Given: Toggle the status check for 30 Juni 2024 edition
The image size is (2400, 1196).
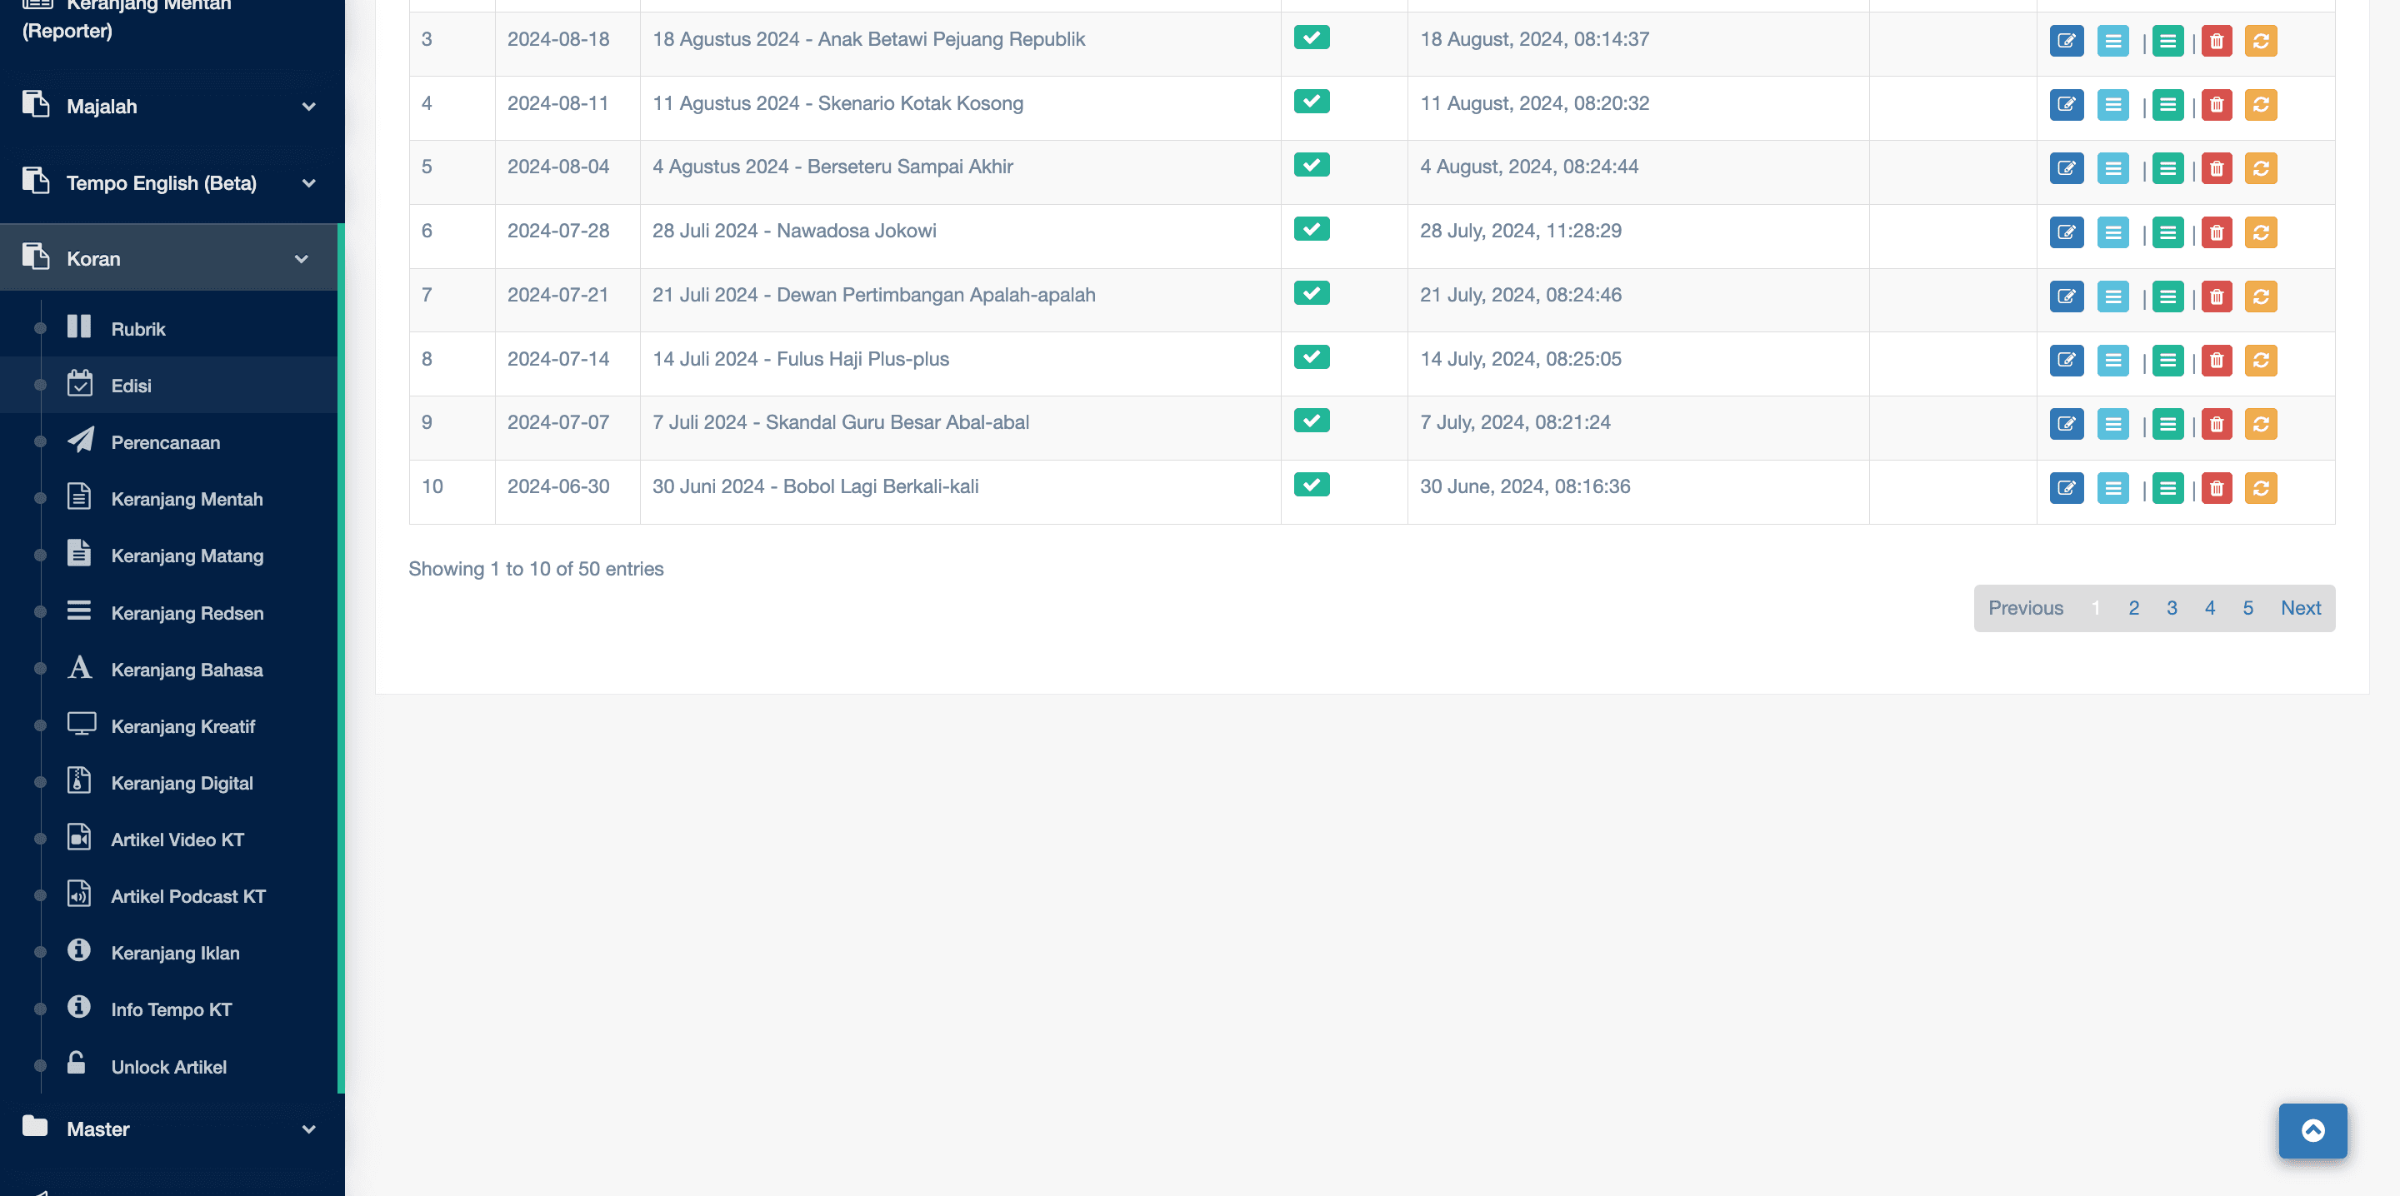Looking at the screenshot, I should tap(1312, 485).
